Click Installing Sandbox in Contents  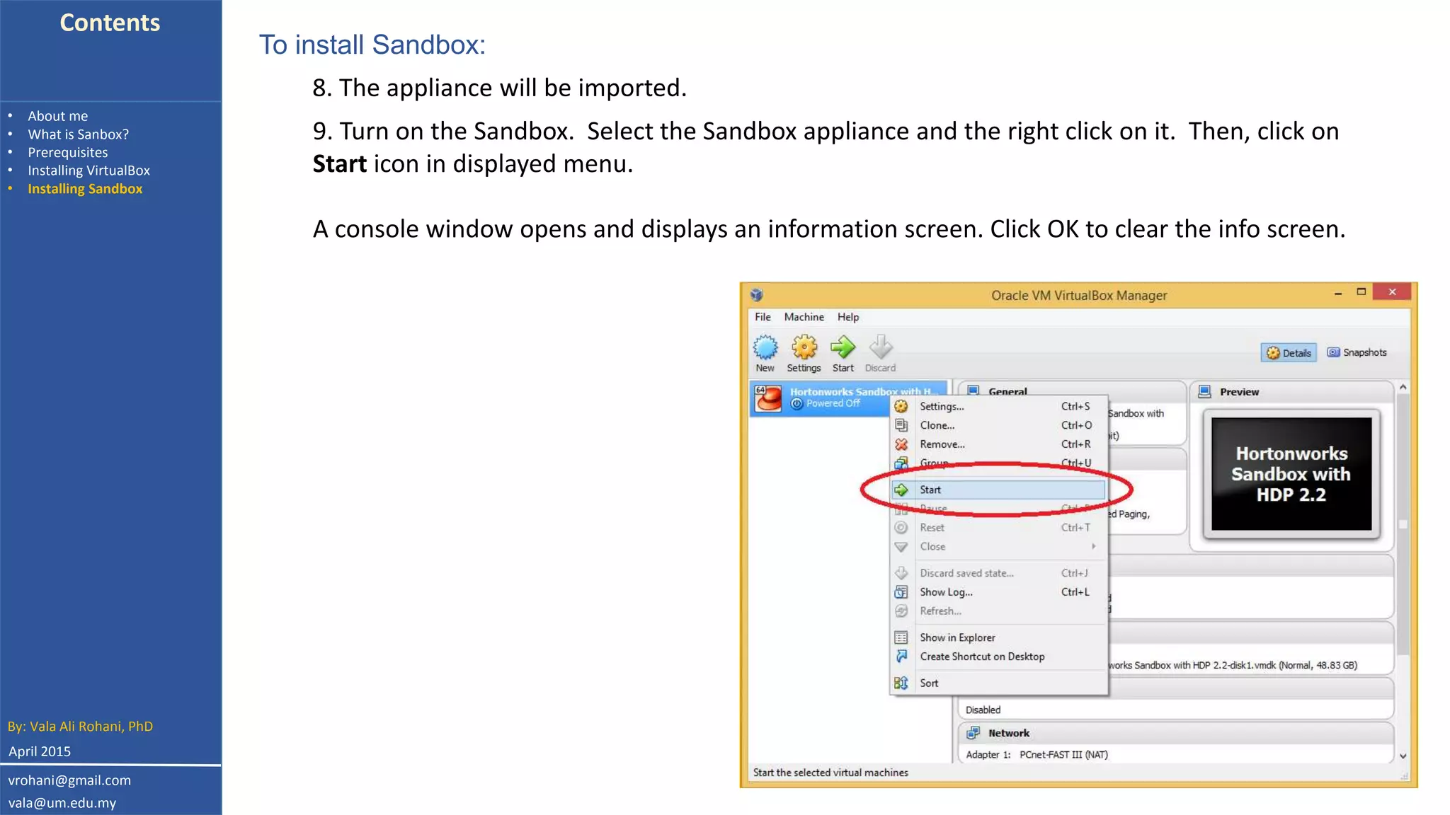[85, 189]
